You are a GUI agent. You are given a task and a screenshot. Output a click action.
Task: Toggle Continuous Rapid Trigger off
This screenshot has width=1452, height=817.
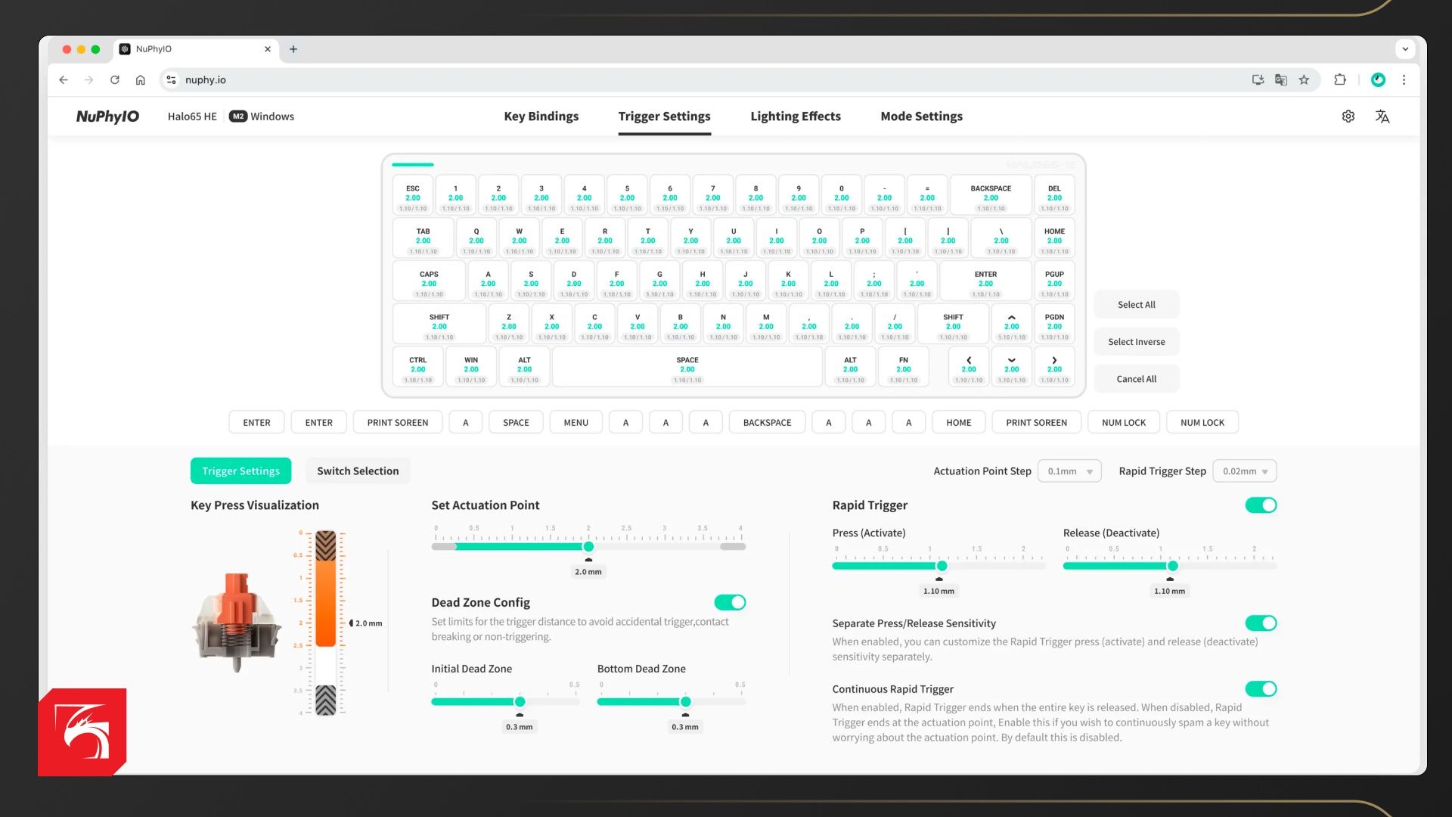pyautogui.click(x=1261, y=689)
